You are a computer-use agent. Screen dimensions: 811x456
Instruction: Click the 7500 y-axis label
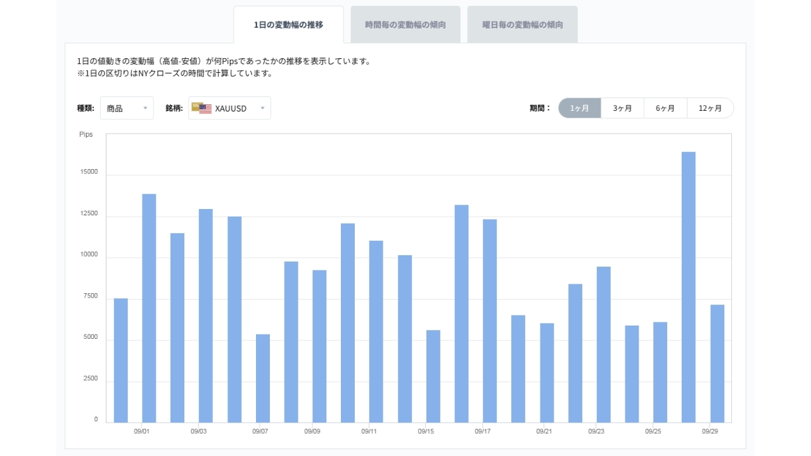[91, 296]
